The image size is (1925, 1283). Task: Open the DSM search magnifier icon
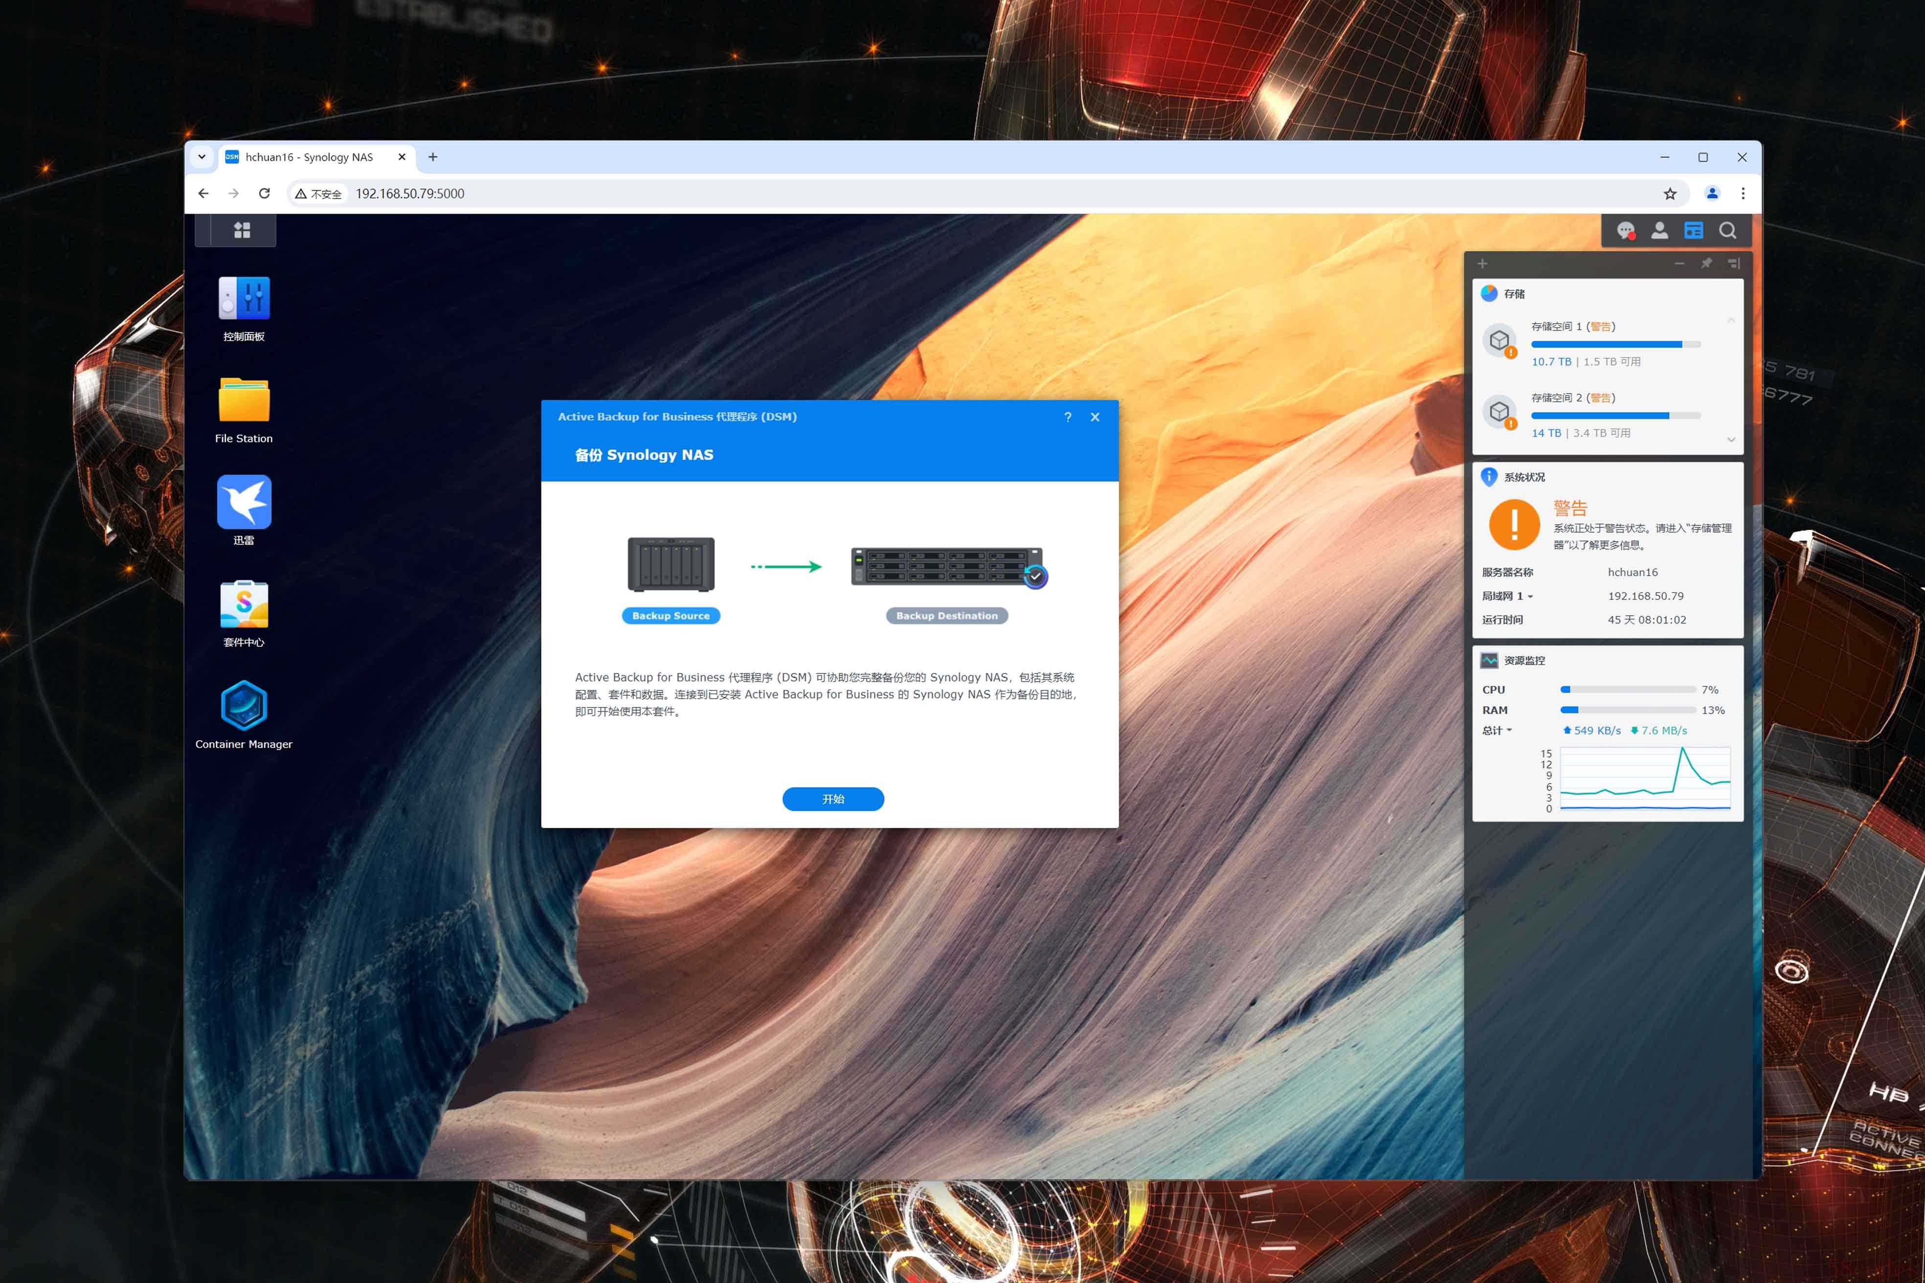1727,231
